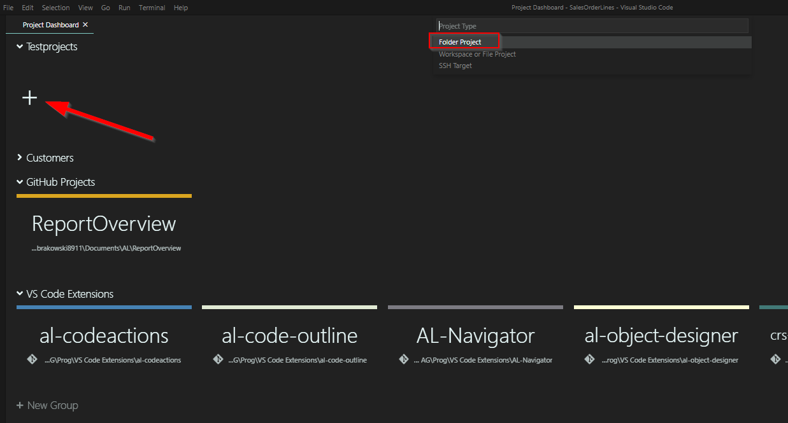Click the package icon on the al-code-outline card
This screenshot has width=788, height=423.
click(x=218, y=359)
